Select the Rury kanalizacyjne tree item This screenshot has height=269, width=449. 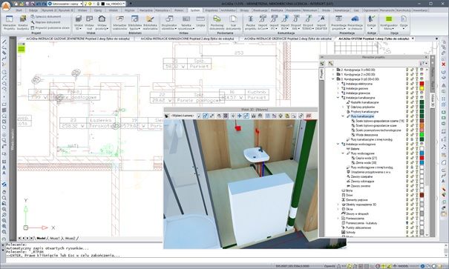(x=362, y=116)
